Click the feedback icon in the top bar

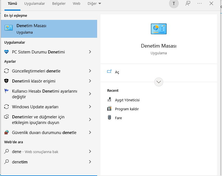pos(188,4)
